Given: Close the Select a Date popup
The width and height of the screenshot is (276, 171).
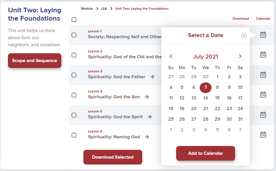Looking at the screenshot, I should point(244,36).
